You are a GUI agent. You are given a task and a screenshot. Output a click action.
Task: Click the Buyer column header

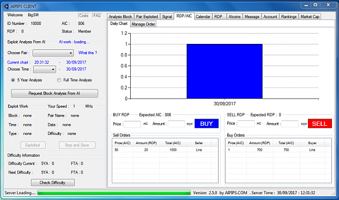click(312, 143)
